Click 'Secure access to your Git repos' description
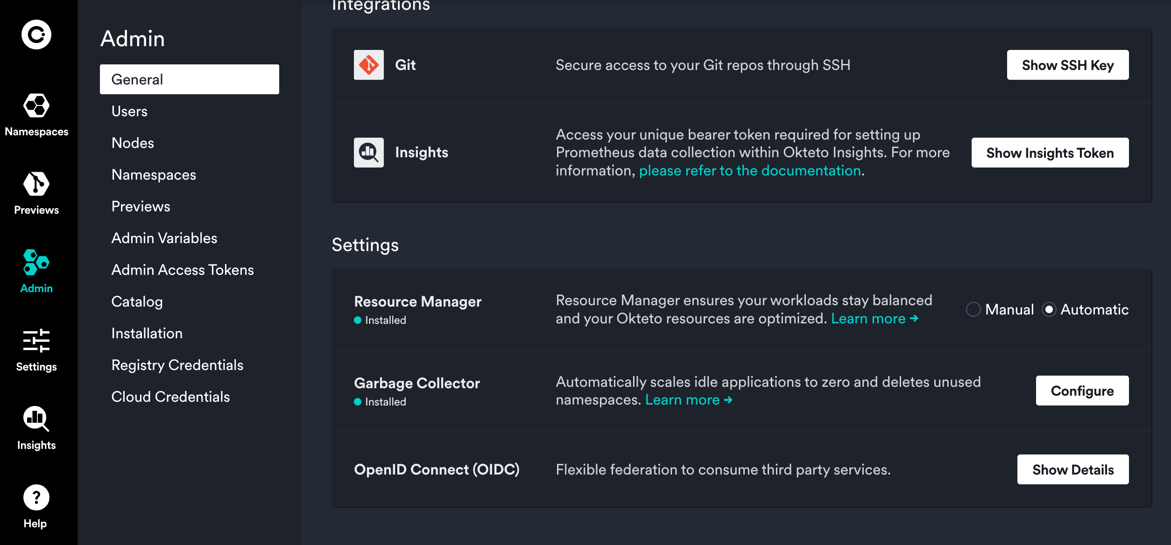1171x545 pixels. click(x=703, y=65)
